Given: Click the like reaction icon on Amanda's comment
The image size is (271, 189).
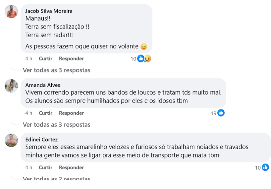Looking at the screenshot, I should click(x=221, y=113).
